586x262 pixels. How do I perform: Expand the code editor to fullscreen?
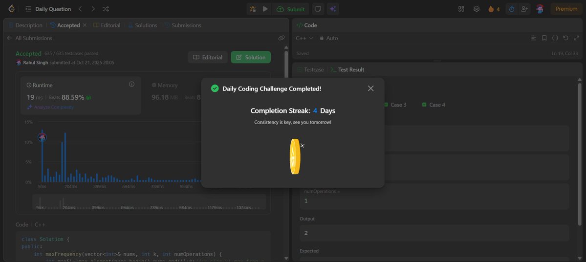576,38
